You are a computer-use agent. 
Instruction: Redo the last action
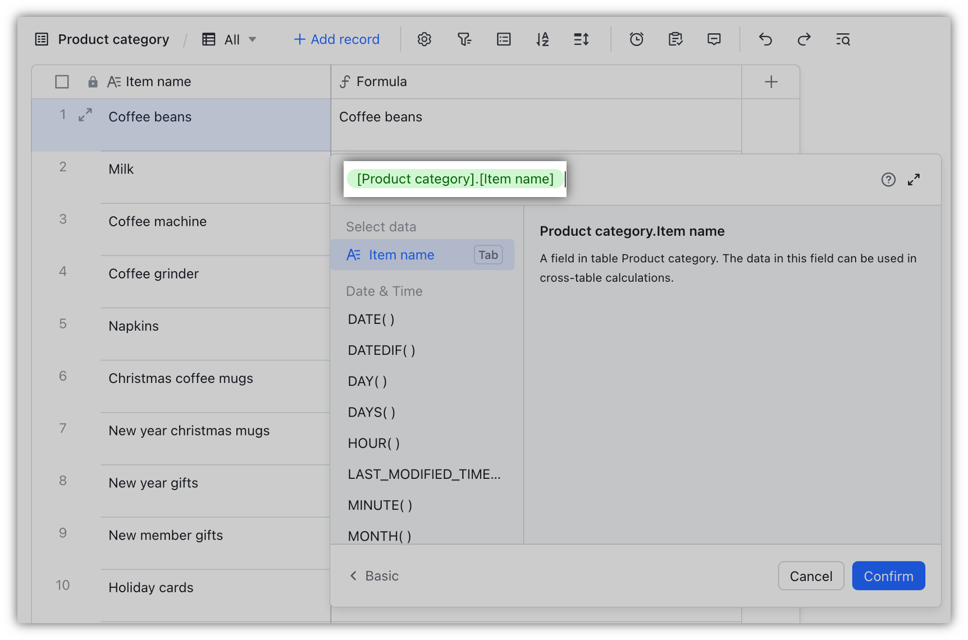[804, 39]
